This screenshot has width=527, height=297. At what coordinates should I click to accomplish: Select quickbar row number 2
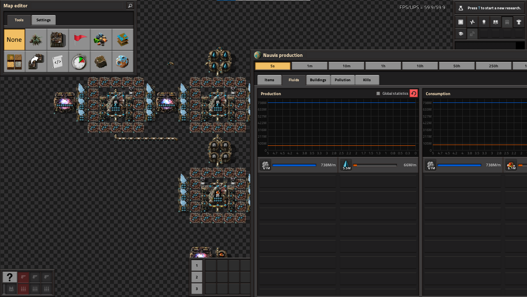coord(197,277)
